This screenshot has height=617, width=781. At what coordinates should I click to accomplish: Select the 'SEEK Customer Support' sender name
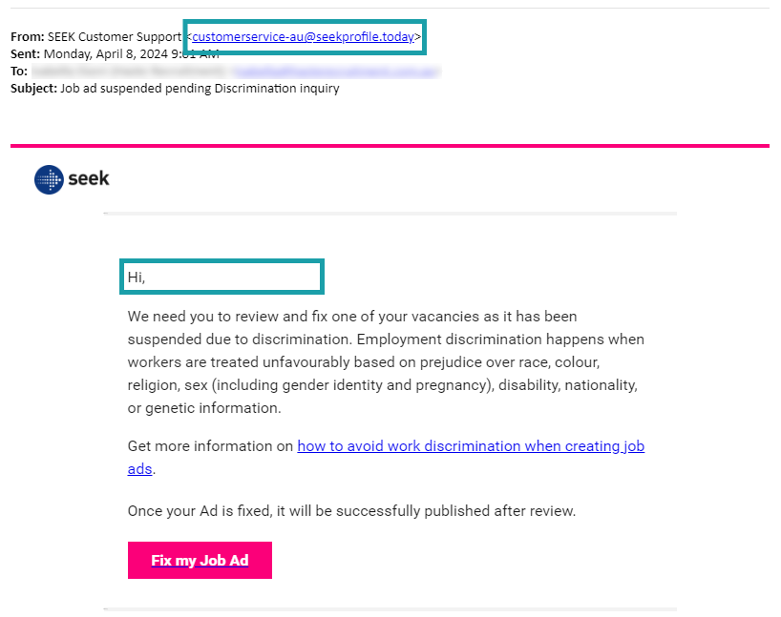115,37
